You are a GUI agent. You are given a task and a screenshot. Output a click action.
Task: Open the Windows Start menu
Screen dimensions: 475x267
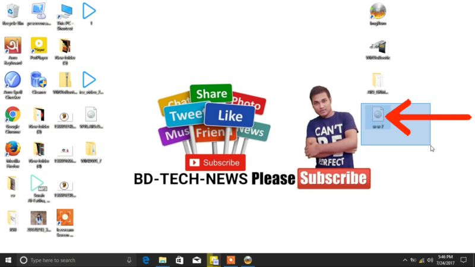(x=8, y=260)
